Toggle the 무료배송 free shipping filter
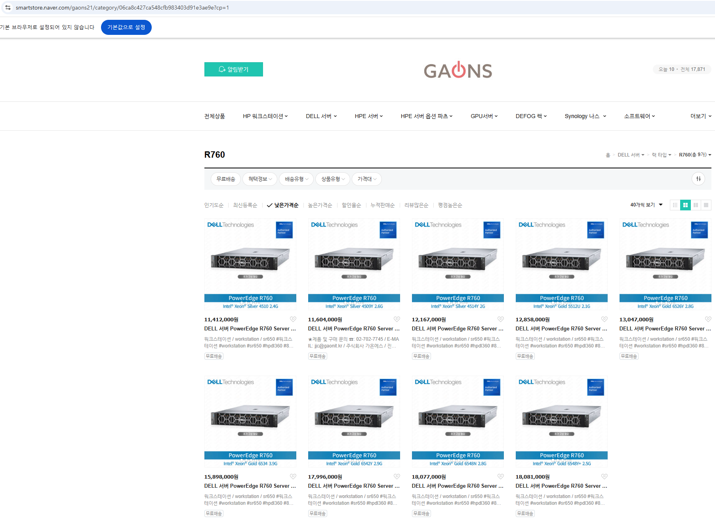This screenshot has height=521, width=715. 226,179
